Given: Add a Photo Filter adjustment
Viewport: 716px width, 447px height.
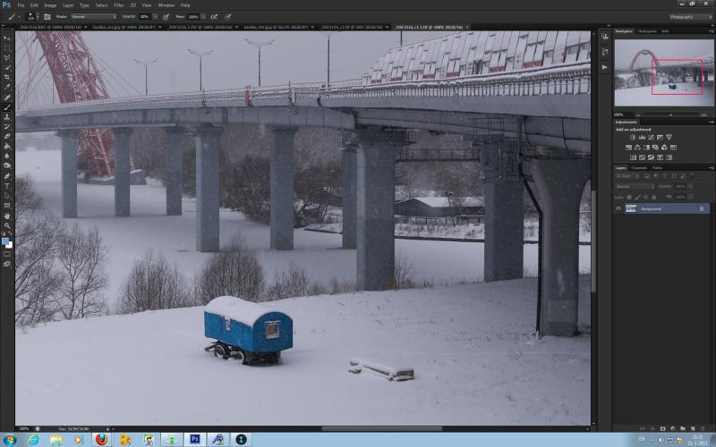Looking at the screenshot, I should (x=655, y=148).
